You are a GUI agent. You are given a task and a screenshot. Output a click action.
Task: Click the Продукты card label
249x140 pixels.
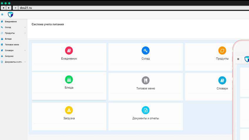(222, 59)
